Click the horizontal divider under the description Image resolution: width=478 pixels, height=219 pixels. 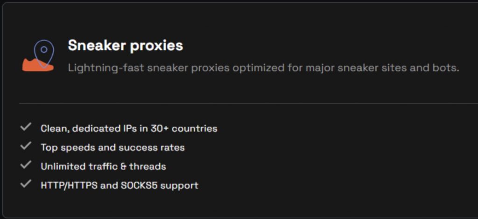click(247, 103)
